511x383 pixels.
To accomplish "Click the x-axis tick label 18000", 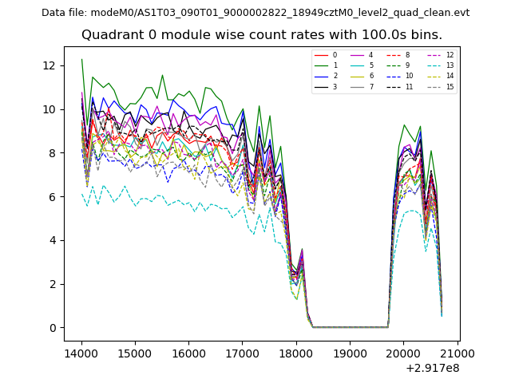I will coord(296,352).
